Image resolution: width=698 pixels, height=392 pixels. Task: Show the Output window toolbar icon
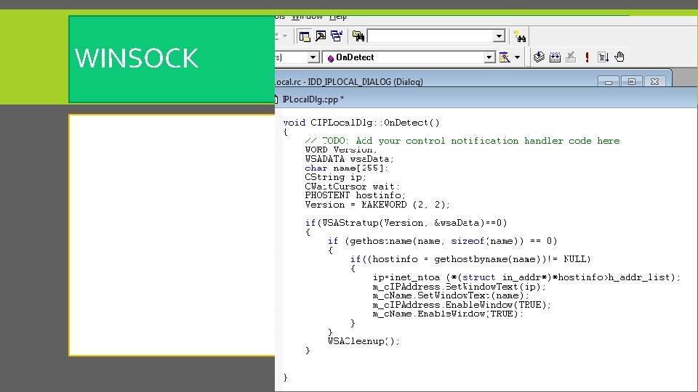(321, 36)
